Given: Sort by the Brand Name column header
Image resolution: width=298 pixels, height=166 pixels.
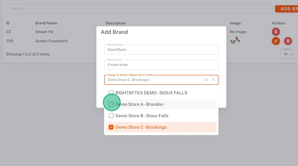Looking at the screenshot, I should tap(46, 23).
